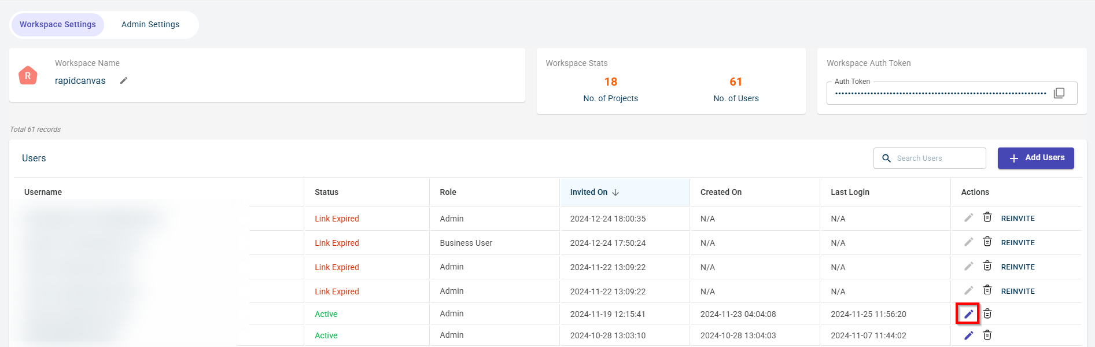
Task: Delete user invited 2024-12-24 18:00:35
Action: point(987,217)
